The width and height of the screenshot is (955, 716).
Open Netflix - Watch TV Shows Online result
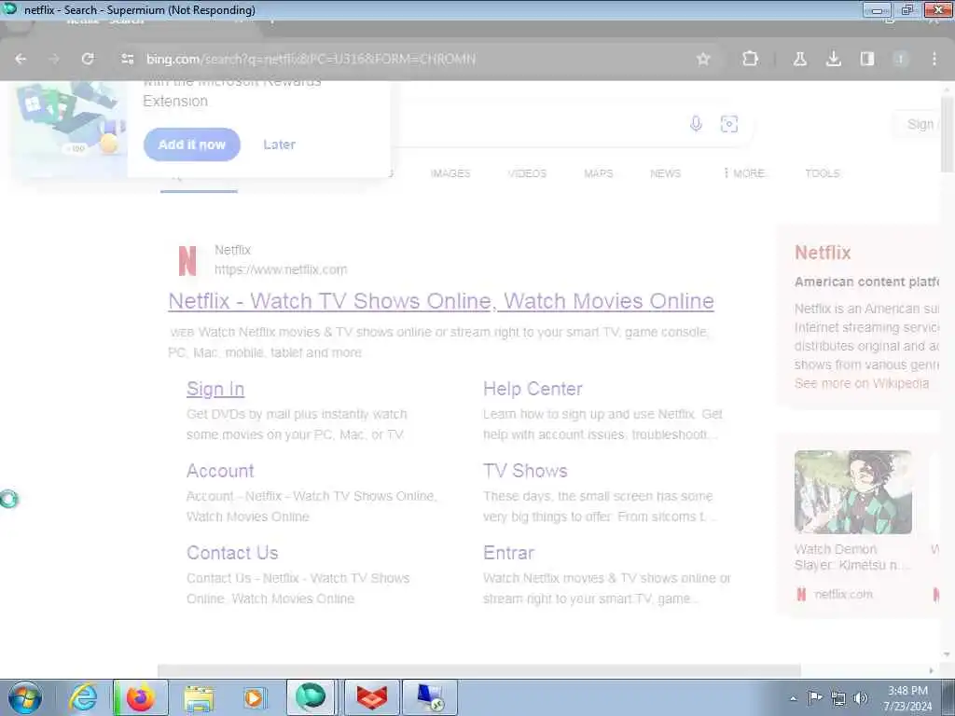[441, 301]
